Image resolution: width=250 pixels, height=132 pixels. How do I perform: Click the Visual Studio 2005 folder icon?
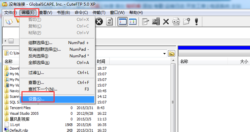(x=6, y=113)
